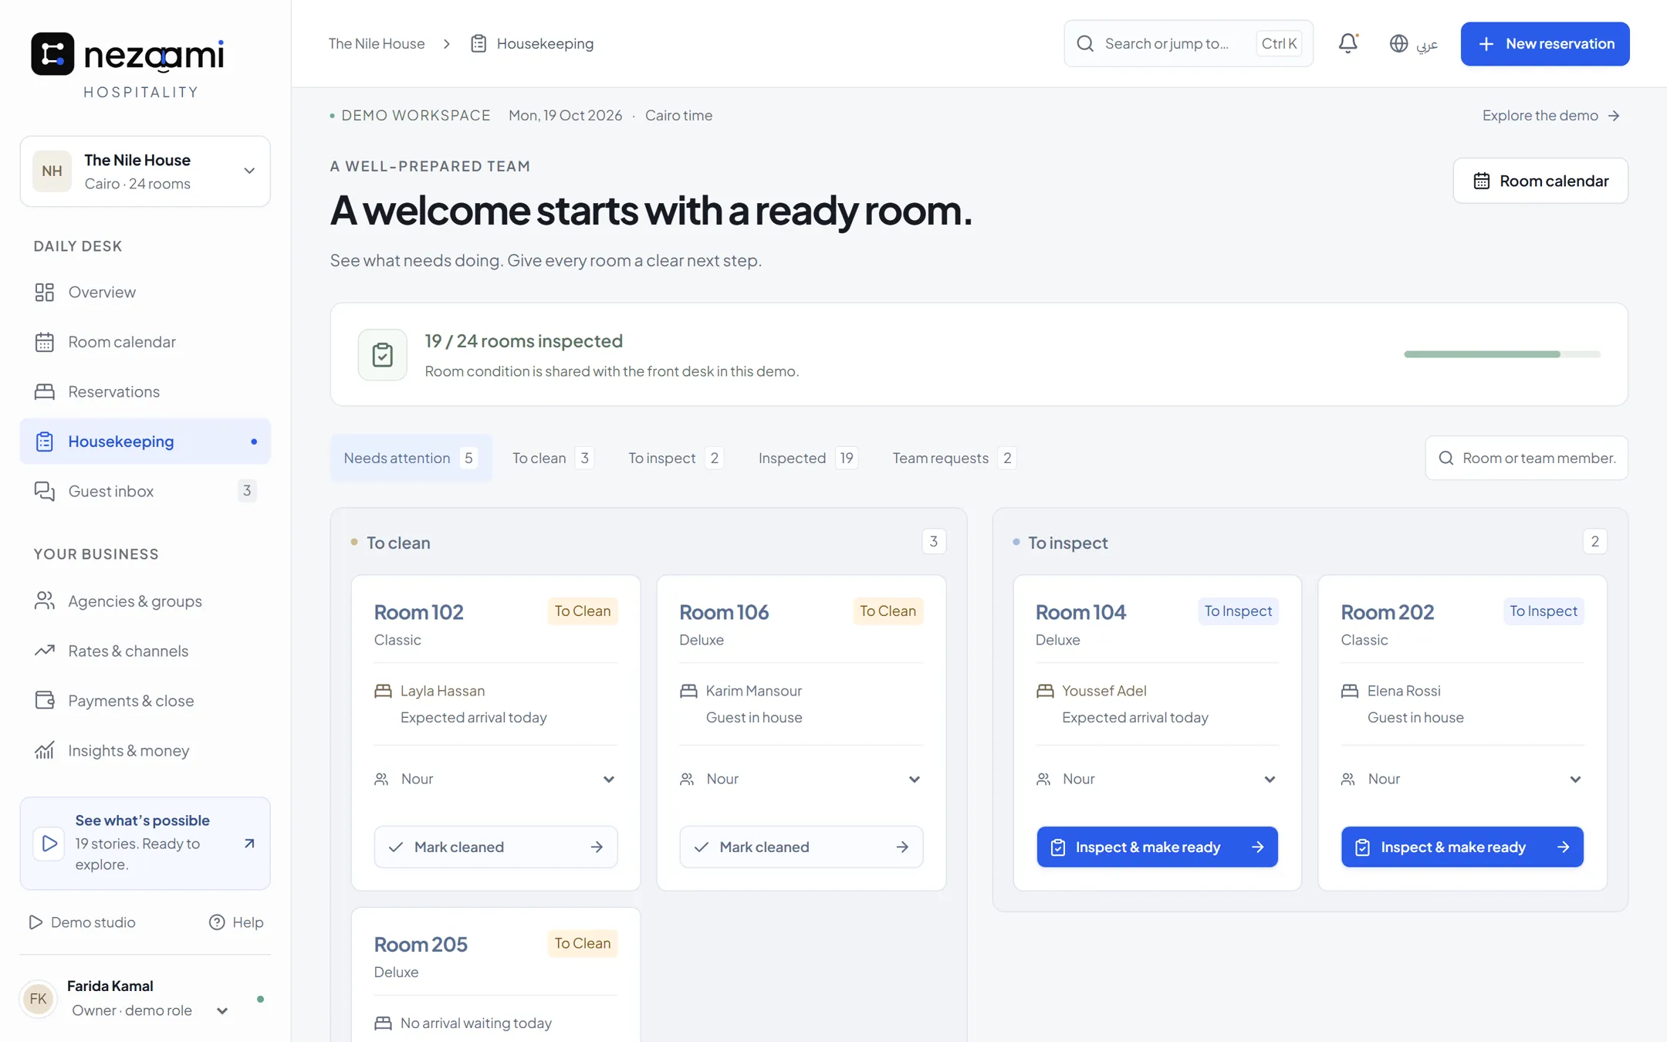
Task: Open Rates & channels
Action: 145,651
